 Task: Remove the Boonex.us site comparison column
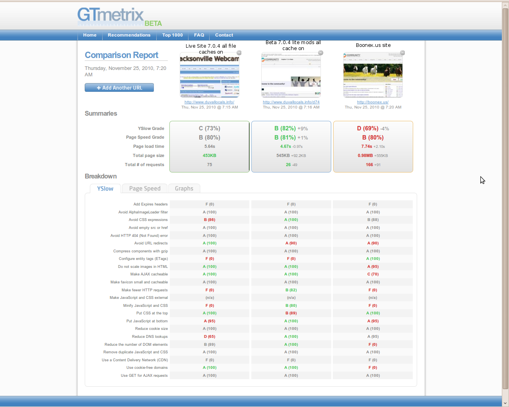[402, 53]
